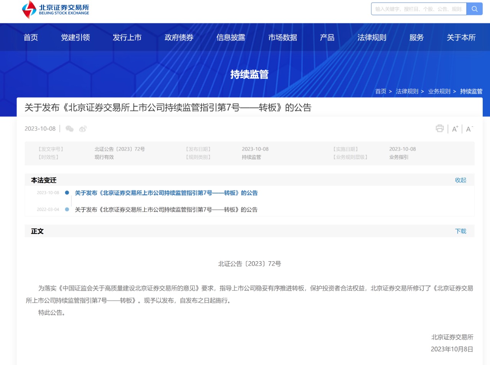Go to 业务规则 in breadcrumb
The width and height of the screenshot is (490, 365).
(x=439, y=91)
